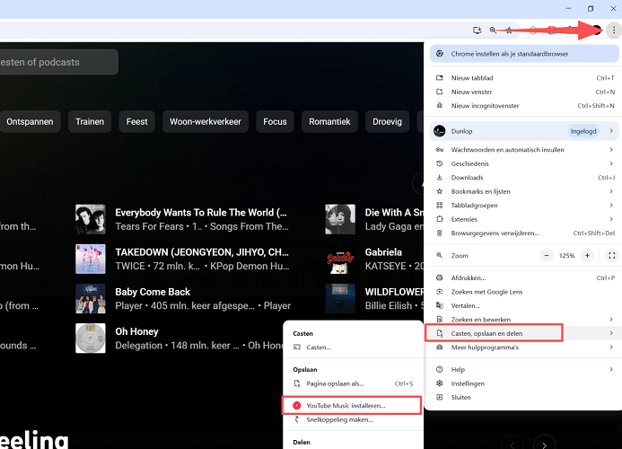This screenshot has height=449, width=622.
Task: Select the Woon-werkverkeer mood chip
Action: (206, 121)
